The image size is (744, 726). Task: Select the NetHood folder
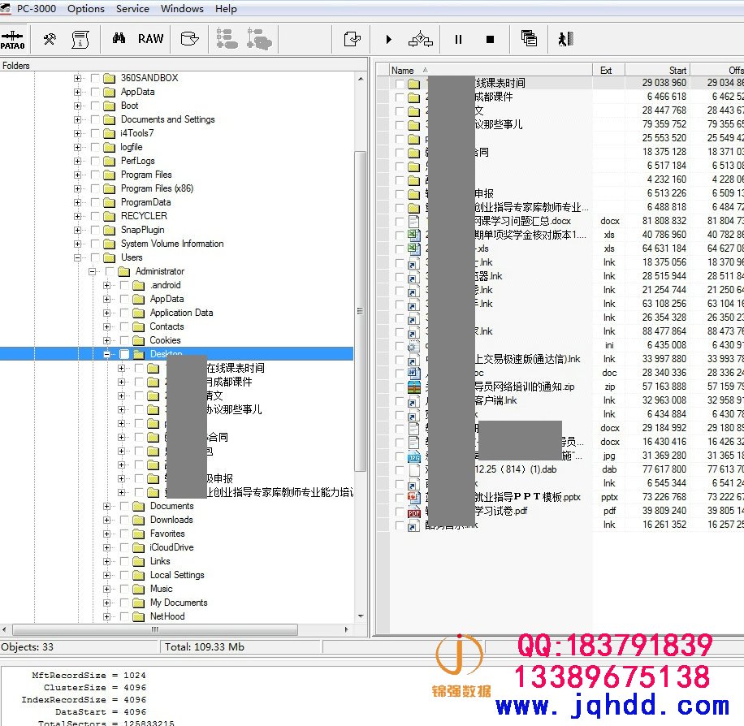pos(167,616)
